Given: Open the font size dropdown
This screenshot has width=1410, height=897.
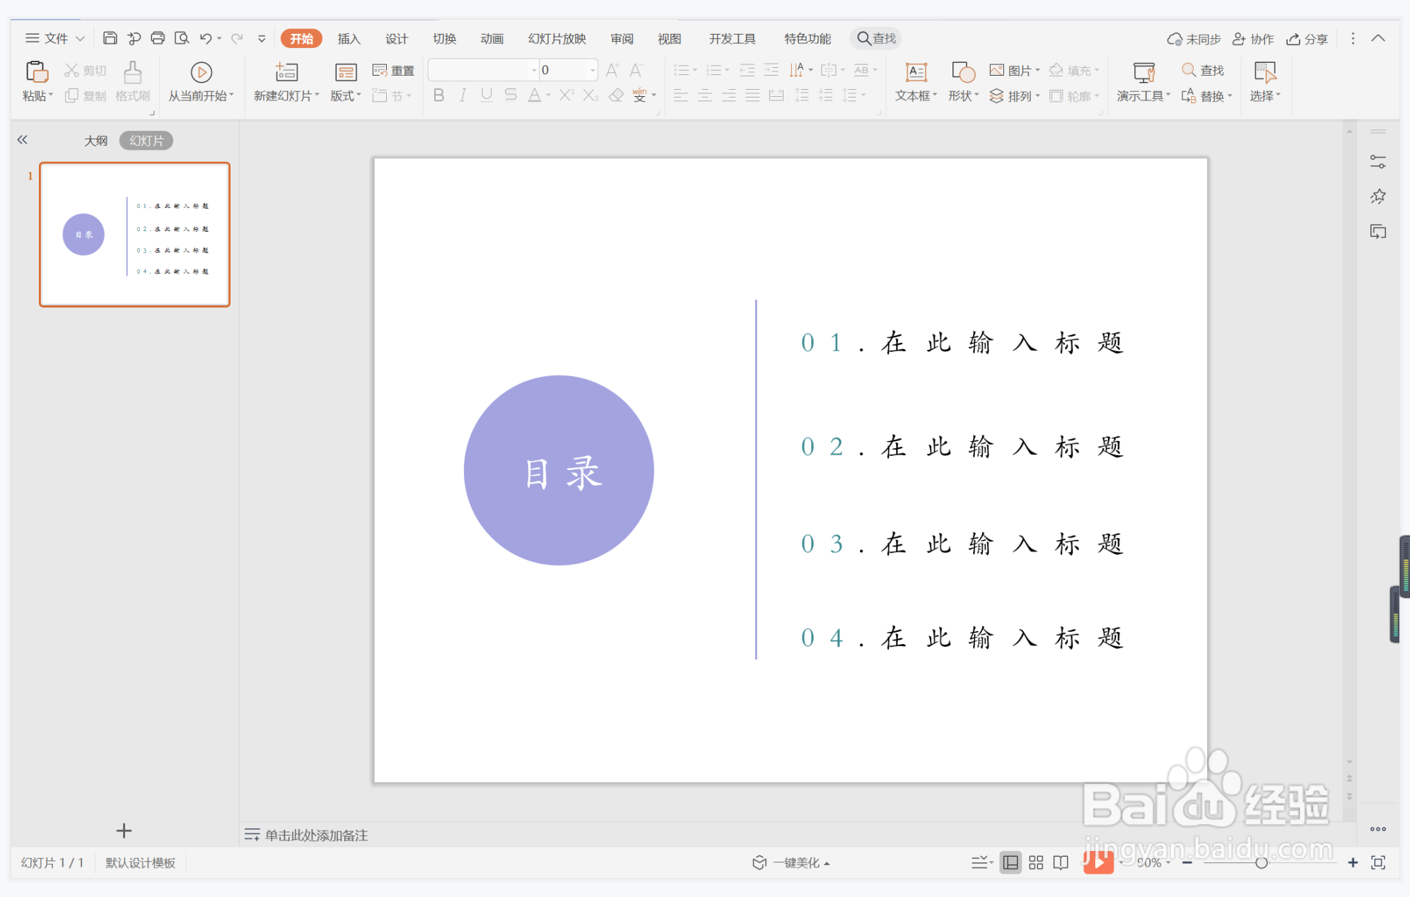Looking at the screenshot, I should [592, 69].
